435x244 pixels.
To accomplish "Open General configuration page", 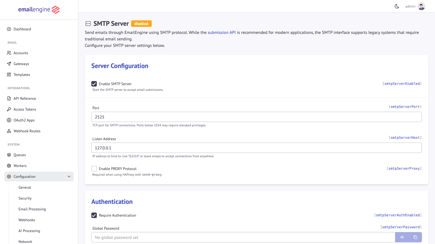I will coord(25,187).
